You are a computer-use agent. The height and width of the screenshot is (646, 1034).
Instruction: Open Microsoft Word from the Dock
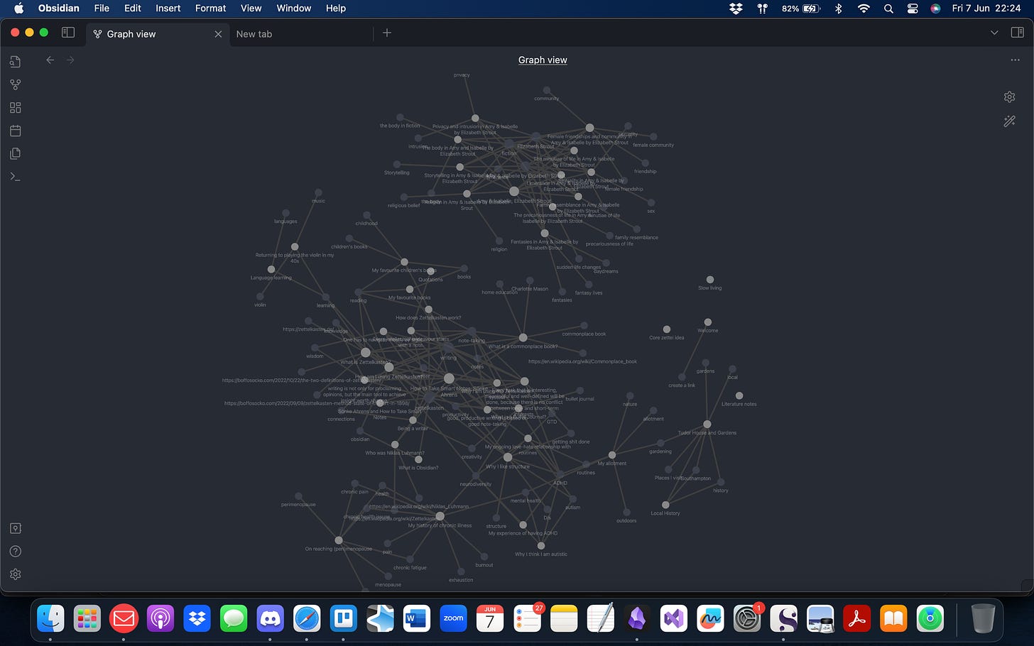pyautogui.click(x=416, y=618)
